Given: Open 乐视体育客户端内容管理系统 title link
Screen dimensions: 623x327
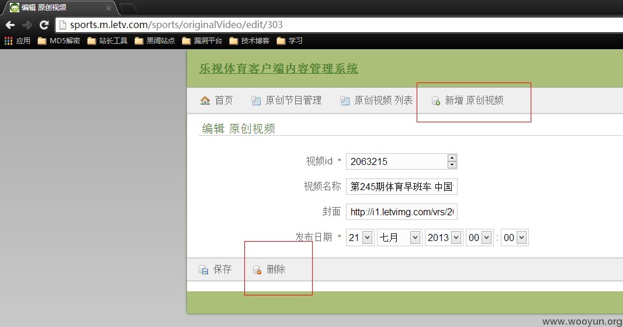Looking at the screenshot, I should click(x=279, y=68).
